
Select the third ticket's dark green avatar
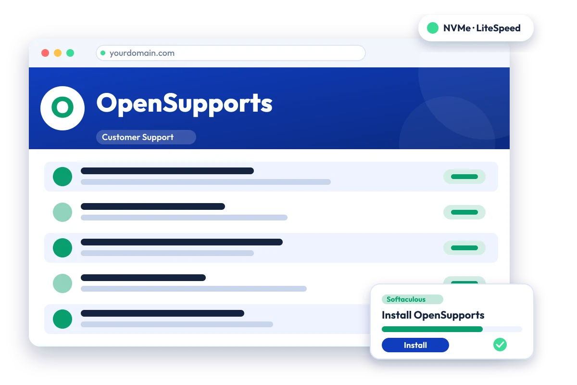pyautogui.click(x=63, y=248)
